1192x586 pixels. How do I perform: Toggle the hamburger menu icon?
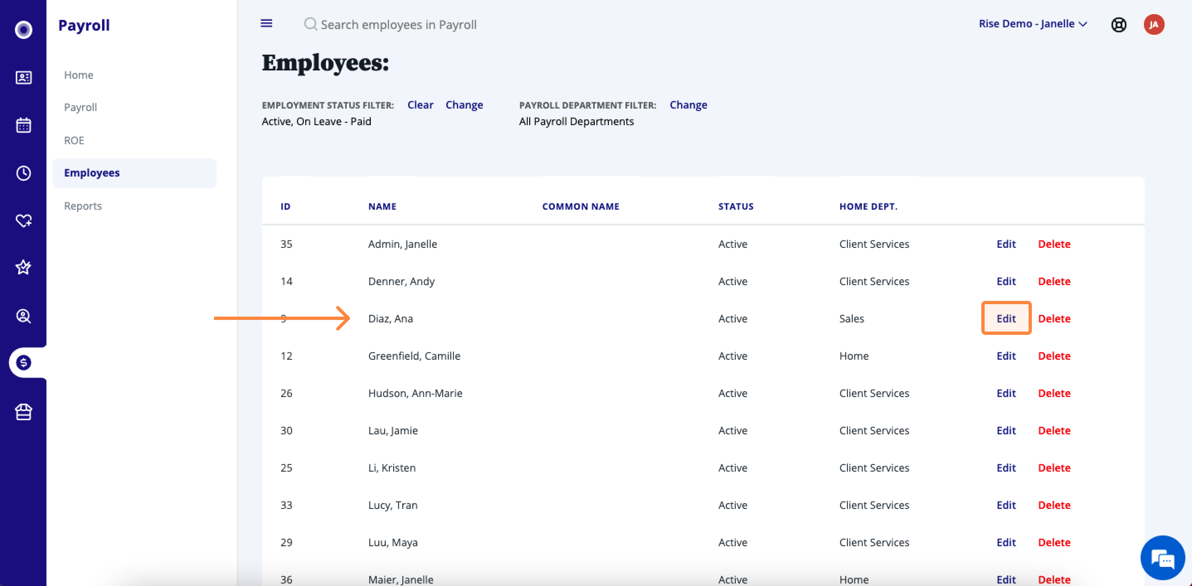click(x=267, y=23)
